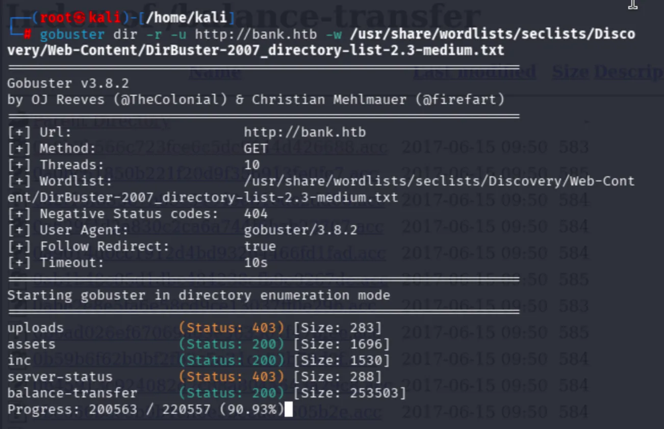Click the assets directory result
The height and width of the screenshot is (429, 664).
[x=31, y=344]
